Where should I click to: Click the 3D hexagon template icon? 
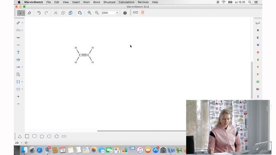(x=125, y=13)
